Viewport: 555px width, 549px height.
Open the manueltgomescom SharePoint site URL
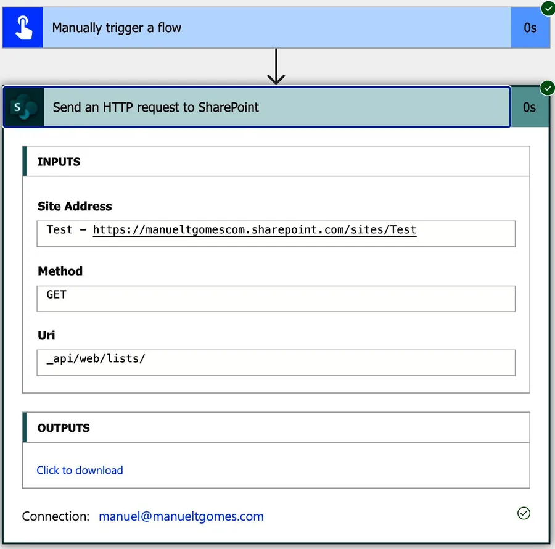254,230
